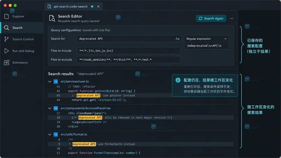Collapse src/utils/format.ts results

[x=50, y=134]
